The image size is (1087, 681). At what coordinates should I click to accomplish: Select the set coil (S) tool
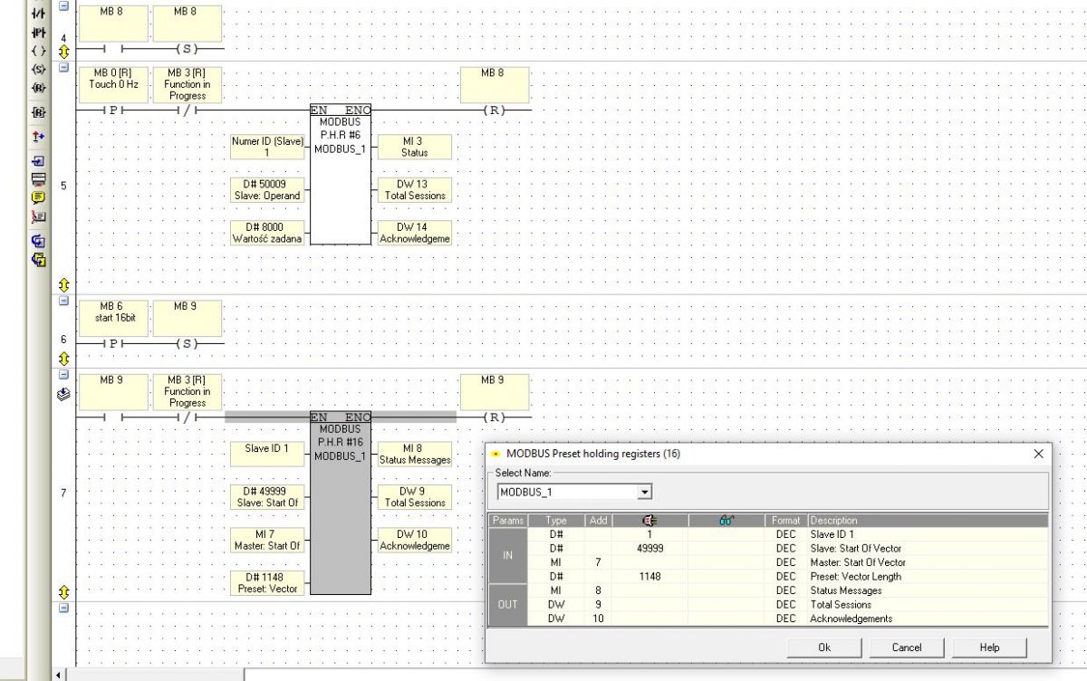tap(38, 70)
